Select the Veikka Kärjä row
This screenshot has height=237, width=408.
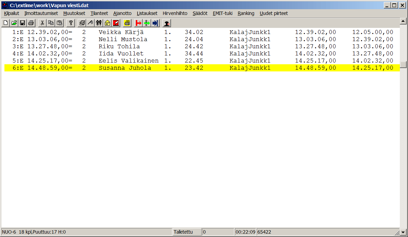point(121,32)
